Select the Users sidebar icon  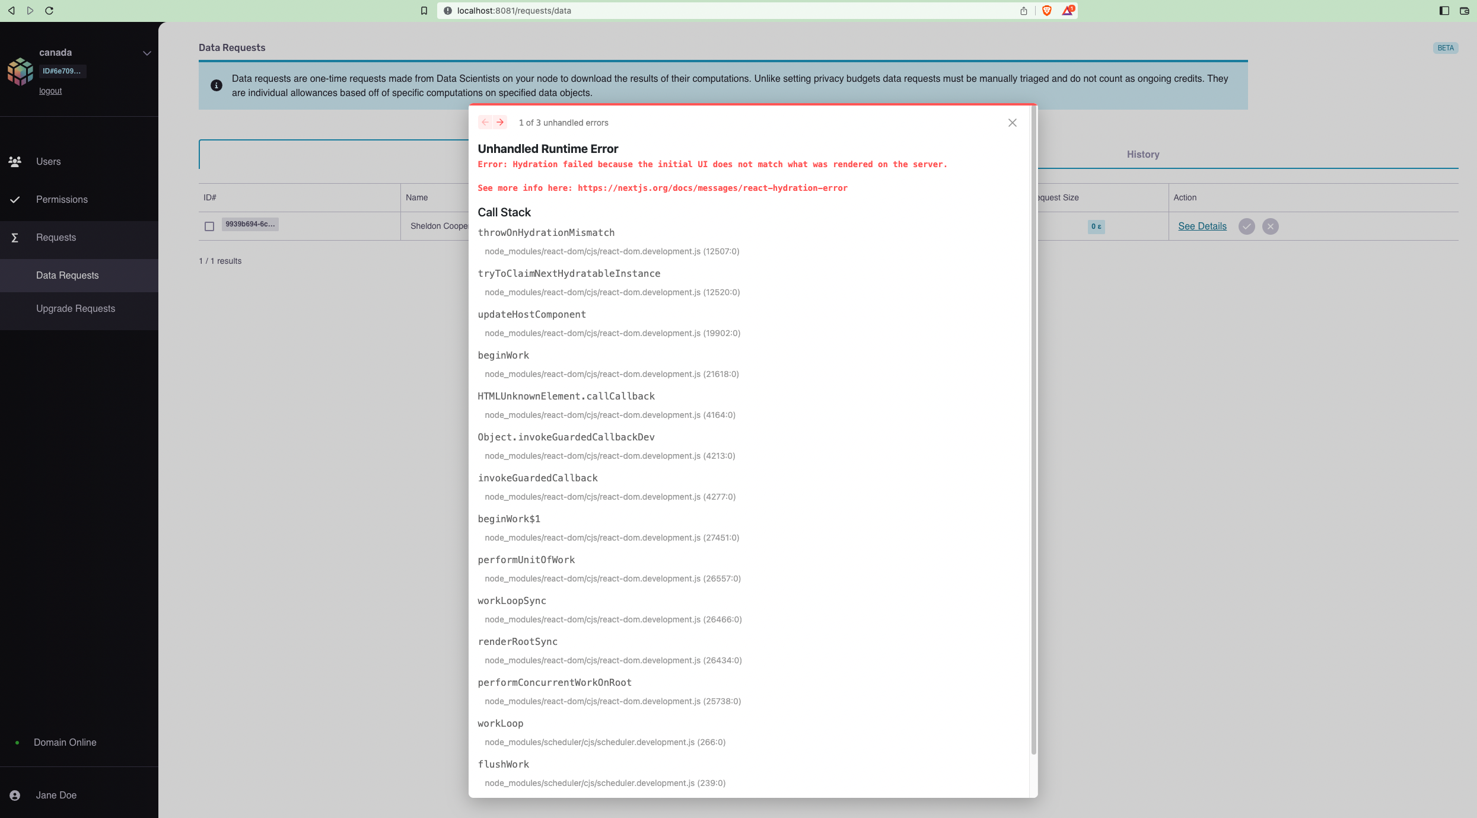pos(15,161)
